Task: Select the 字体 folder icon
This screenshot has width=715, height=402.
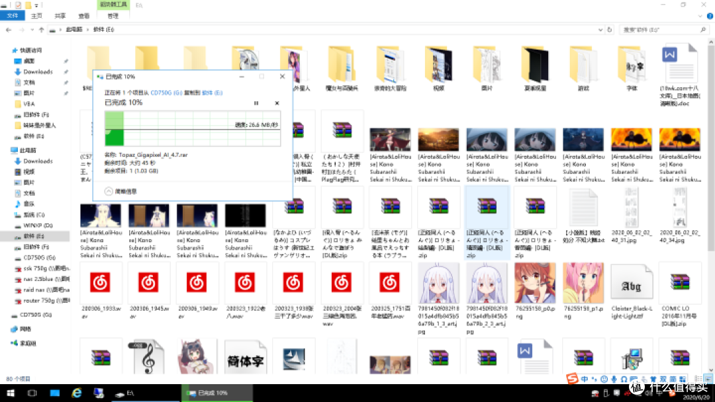Action: tap(632, 65)
